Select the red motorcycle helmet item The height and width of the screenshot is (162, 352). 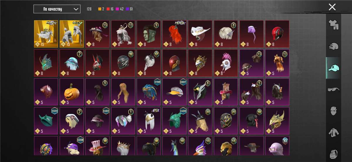point(277,34)
